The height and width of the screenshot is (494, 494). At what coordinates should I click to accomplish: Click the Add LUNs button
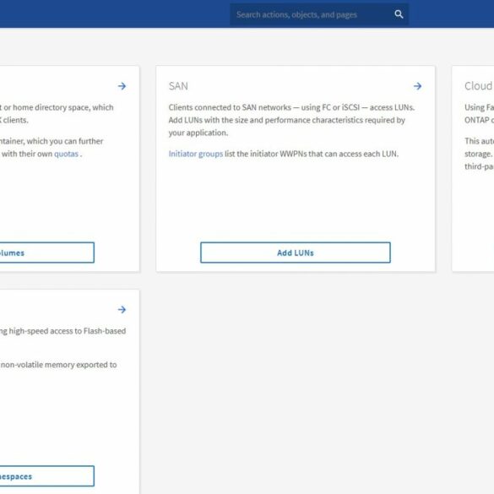pos(296,252)
